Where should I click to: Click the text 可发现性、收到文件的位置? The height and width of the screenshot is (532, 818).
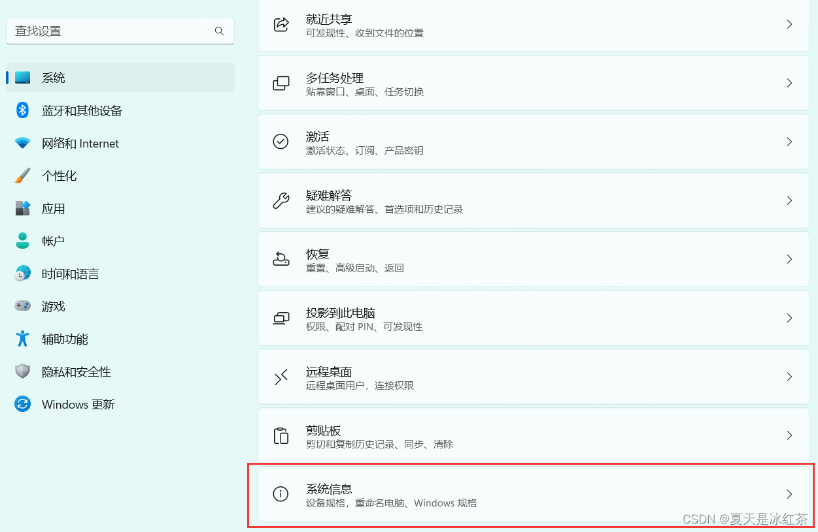[365, 33]
